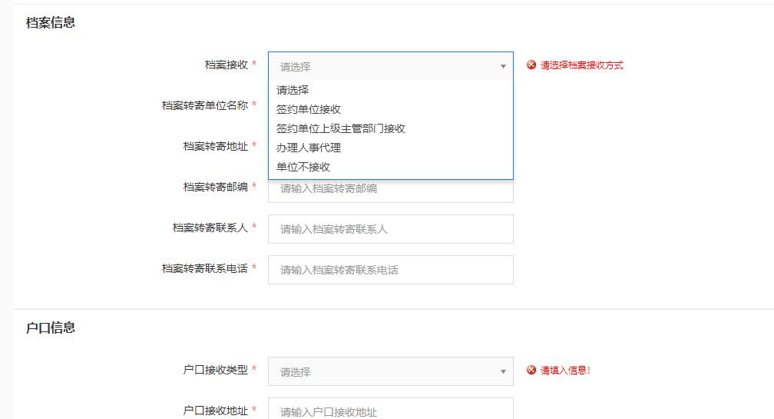Collapse the 档案接收 dropdown via its arrow
774x419 pixels.
point(503,67)
